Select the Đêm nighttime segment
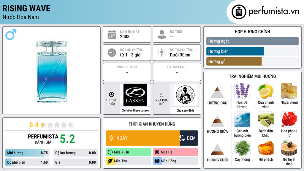The height and width of the screenshot is (171, 304). click(189, 138)
